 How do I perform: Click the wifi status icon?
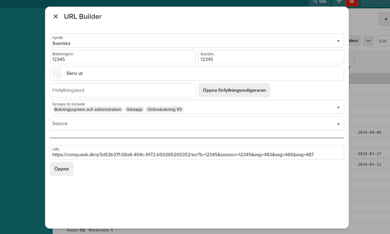339,2
